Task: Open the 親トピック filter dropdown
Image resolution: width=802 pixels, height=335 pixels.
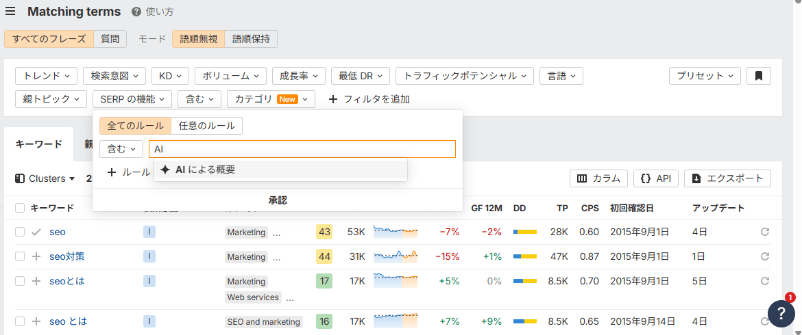Action: pos(51,99)
